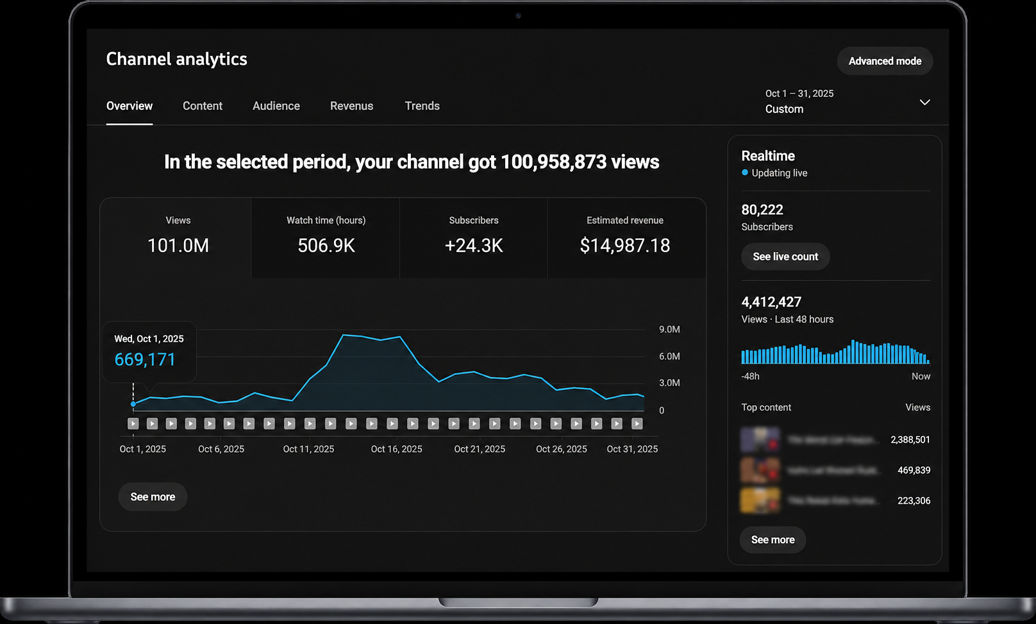
Task: Click the Channel analytics heading
Action: [x=176, y=59]
